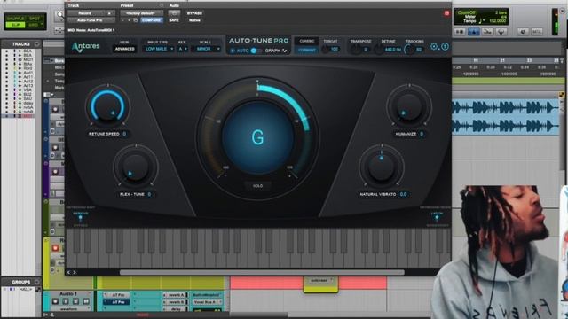Switch view to Advanced
Viewport: 568px width, 319px height.
click(x=124, y=49)
